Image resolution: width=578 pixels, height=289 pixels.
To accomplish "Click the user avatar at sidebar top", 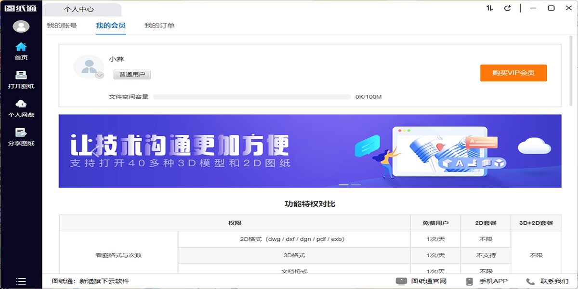I will click(x=21, y=26).
